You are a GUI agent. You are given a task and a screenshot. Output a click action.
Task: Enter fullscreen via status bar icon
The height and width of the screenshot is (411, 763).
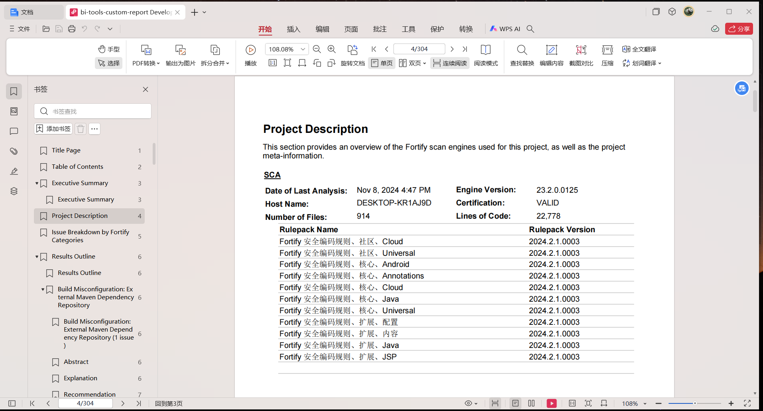pyautogui.click(x=747, y=403)
